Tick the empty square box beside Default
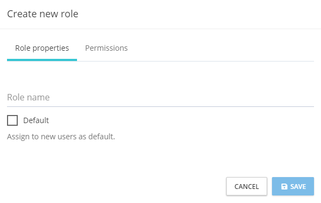 tap(12, 120)
